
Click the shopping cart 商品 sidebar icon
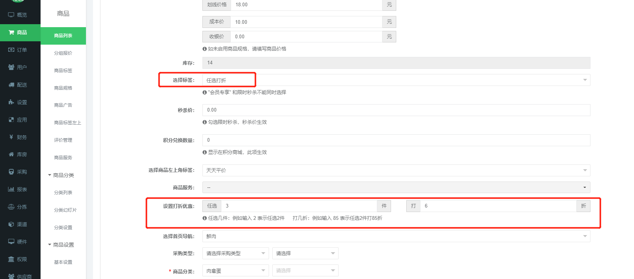tap(11, 32)
